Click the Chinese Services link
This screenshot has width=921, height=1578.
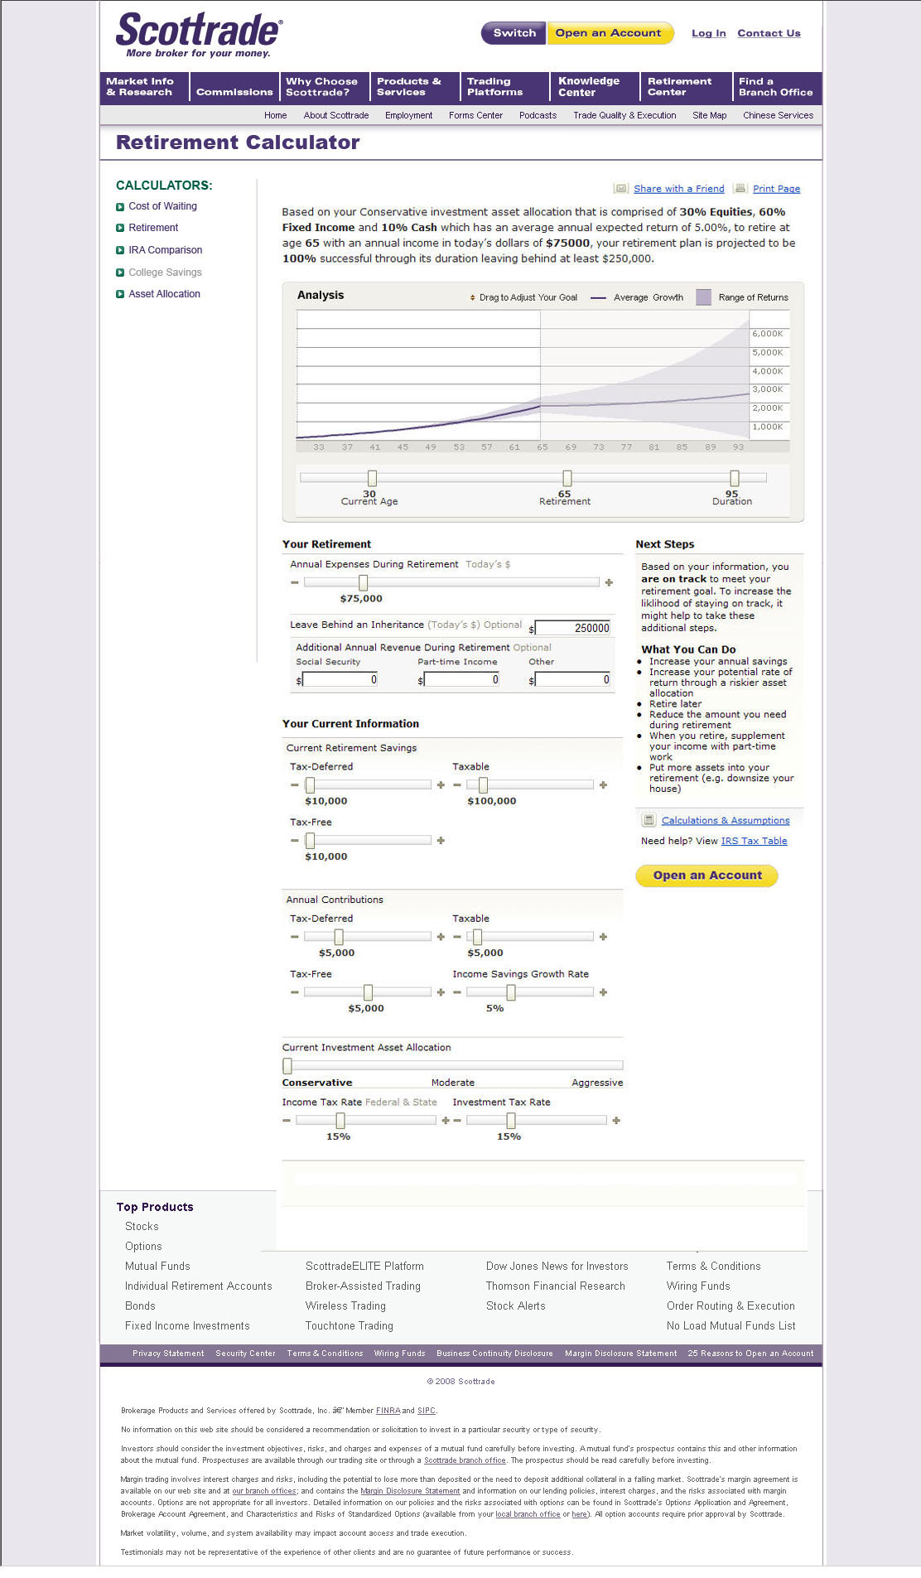[x=778, y=115]
